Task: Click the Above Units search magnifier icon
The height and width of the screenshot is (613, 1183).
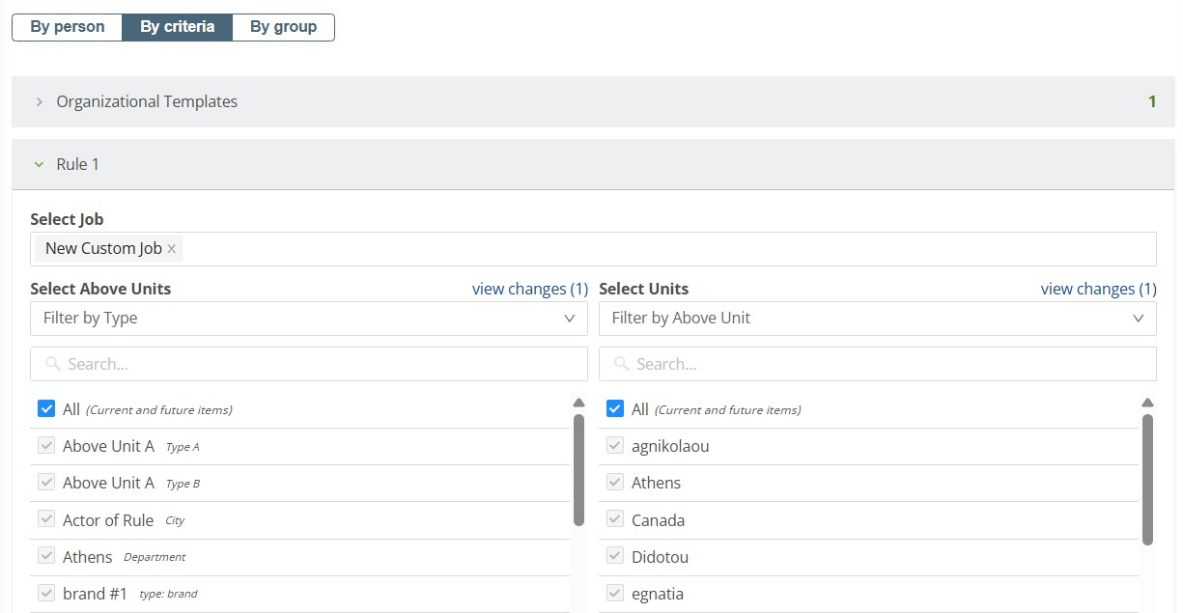Action: 53,364
